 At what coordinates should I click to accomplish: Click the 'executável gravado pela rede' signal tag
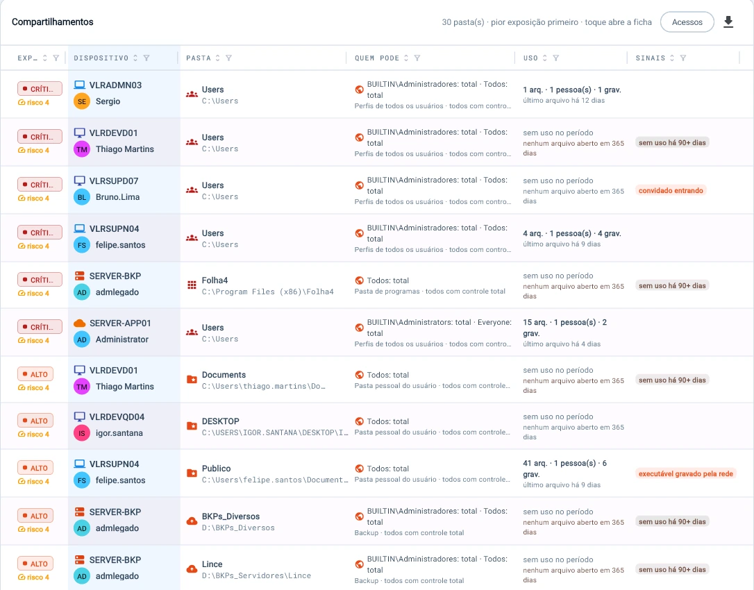[686, 473]
